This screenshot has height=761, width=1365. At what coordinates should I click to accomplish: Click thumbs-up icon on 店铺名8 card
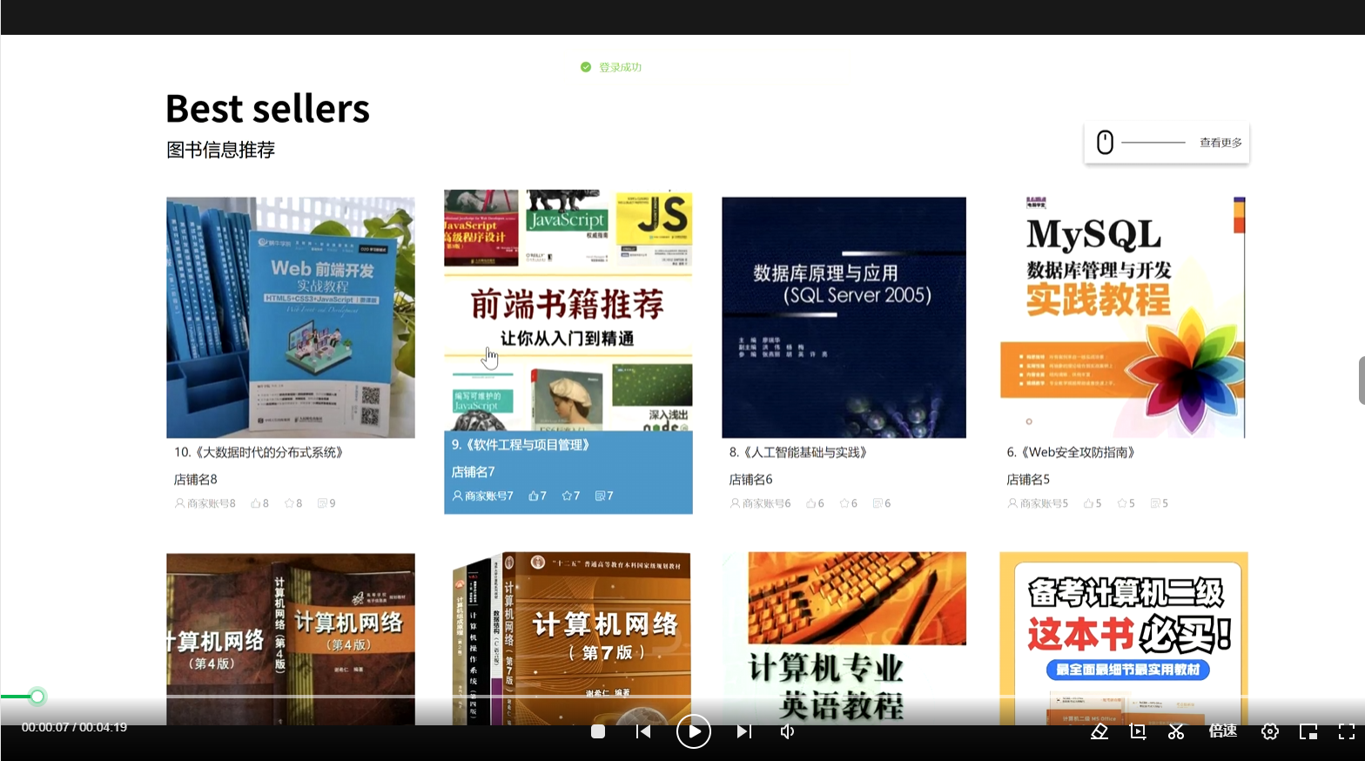tap(256, 503)
